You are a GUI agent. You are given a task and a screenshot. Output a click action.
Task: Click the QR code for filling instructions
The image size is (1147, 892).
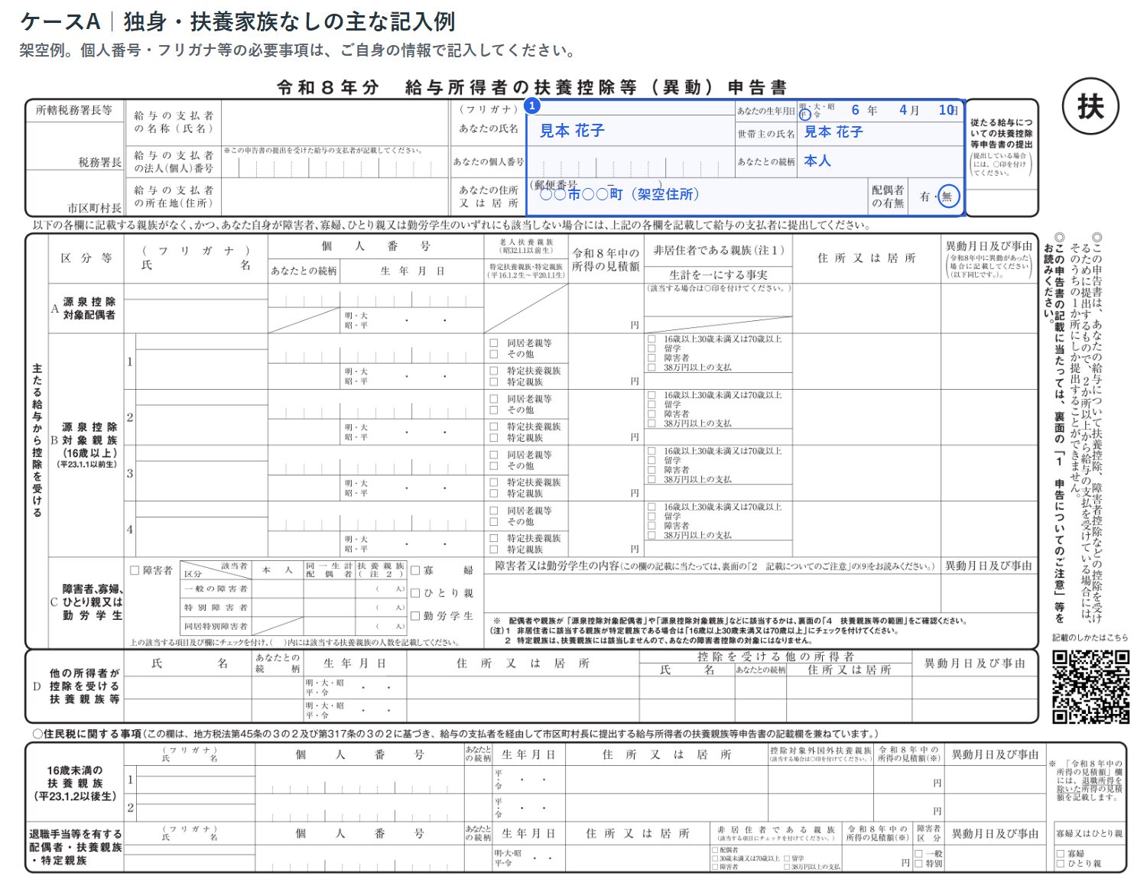pyautogui.click(x=1090, y=686)
